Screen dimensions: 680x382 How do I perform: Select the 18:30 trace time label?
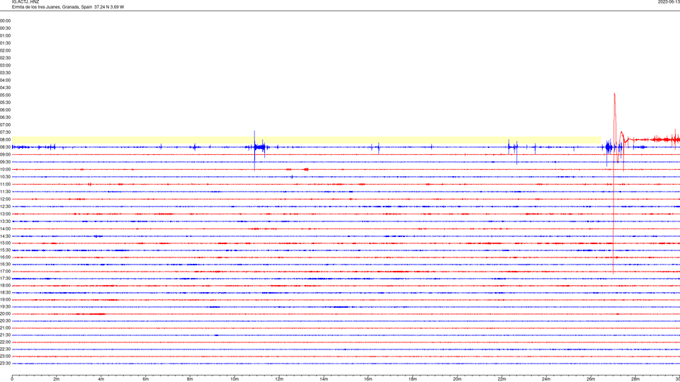(x=5, y=292)
